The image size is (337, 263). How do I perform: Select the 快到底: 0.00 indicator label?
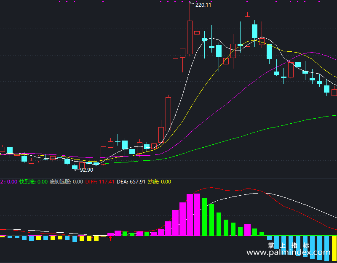pos(33,182)
